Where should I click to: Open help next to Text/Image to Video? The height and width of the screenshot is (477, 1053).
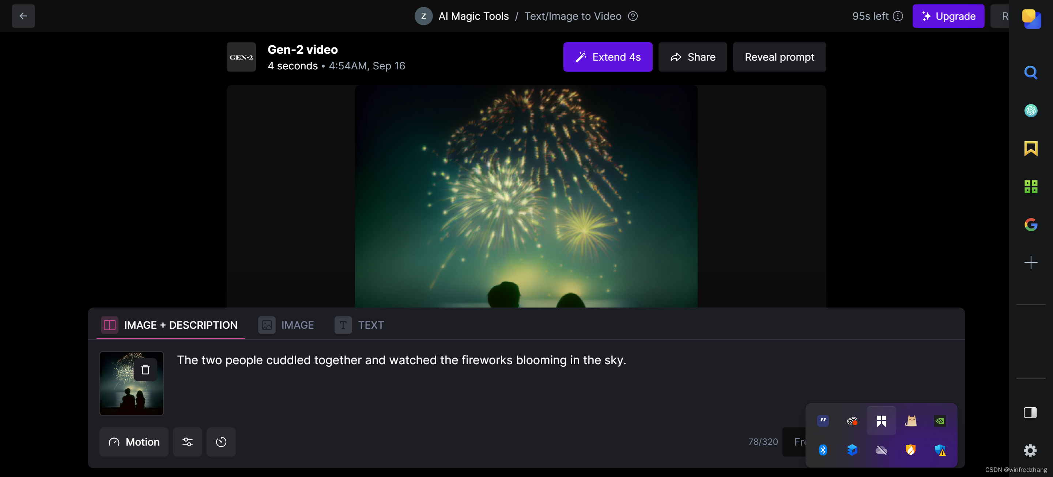click(633, 16)
